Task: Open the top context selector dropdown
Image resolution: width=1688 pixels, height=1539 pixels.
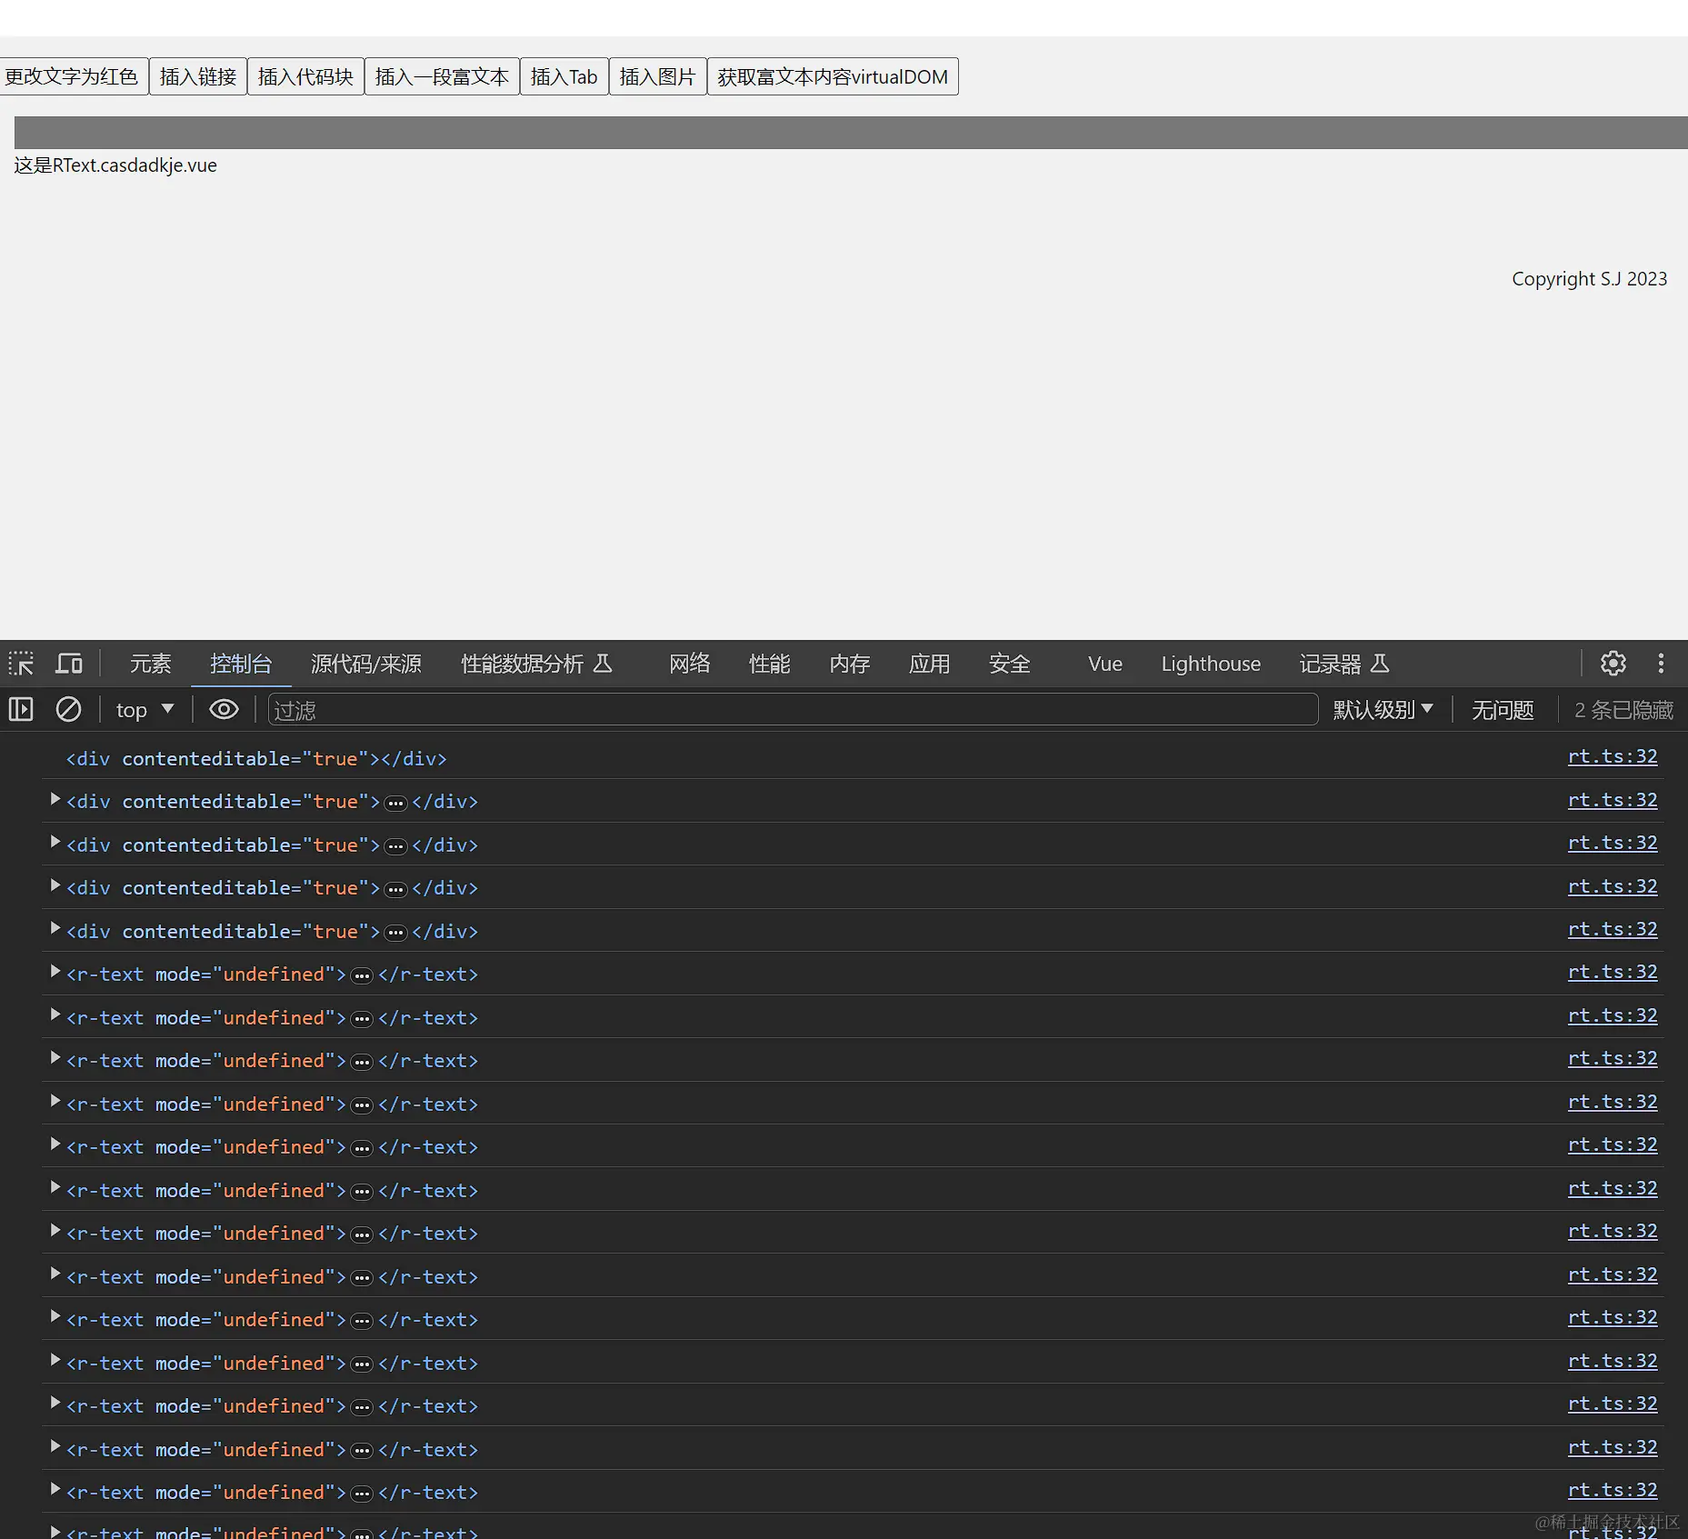Action: coord(145,710)
